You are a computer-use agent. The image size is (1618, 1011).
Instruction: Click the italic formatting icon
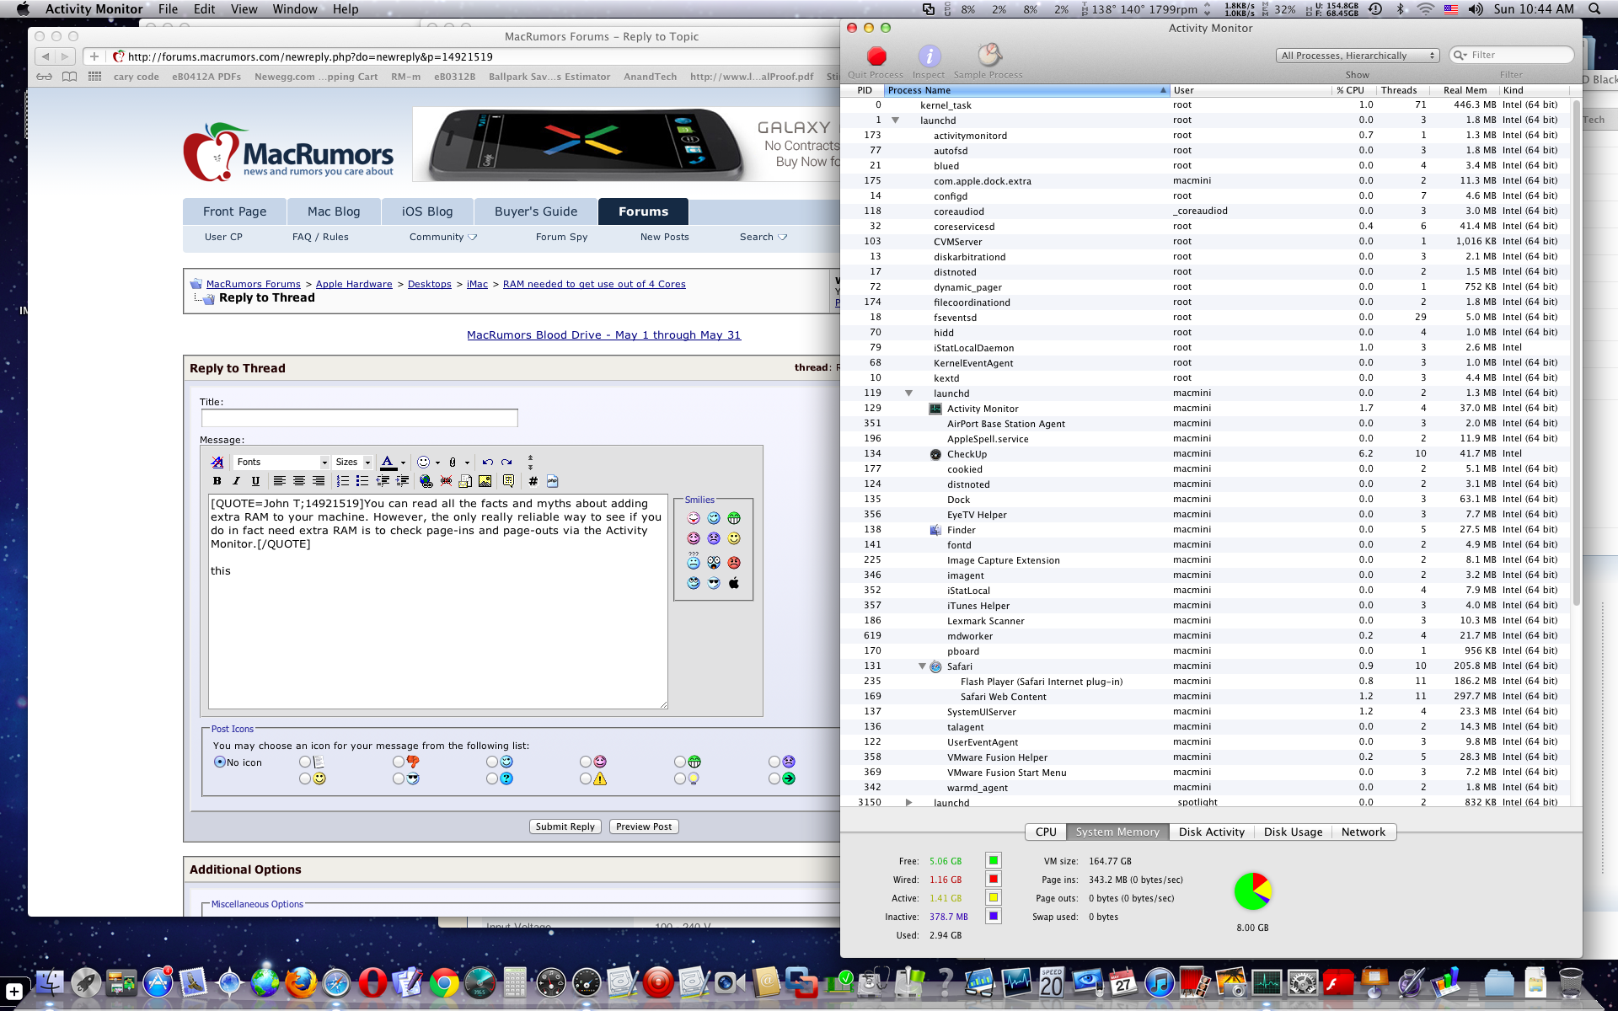coord(236,481)
